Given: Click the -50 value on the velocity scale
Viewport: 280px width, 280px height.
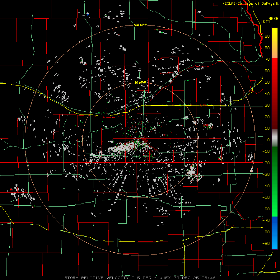Looking at the screenshot, I should (x=266, y=198).
